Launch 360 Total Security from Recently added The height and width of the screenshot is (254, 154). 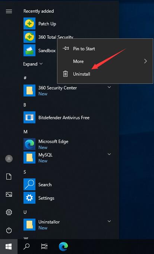pos(29,37)
